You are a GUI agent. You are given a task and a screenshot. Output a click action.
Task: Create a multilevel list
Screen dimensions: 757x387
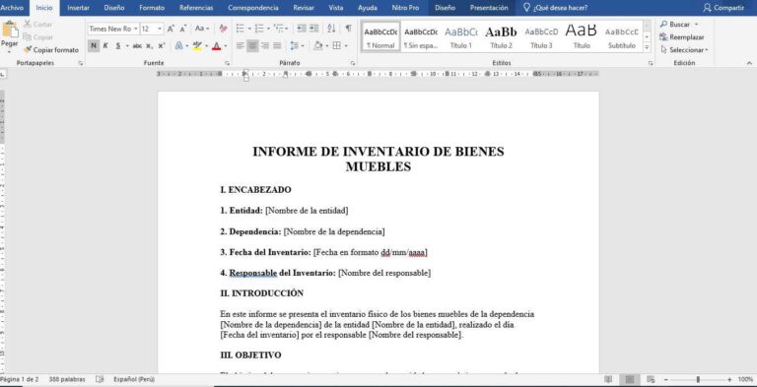pyautogui.click(x=278, y=29)
